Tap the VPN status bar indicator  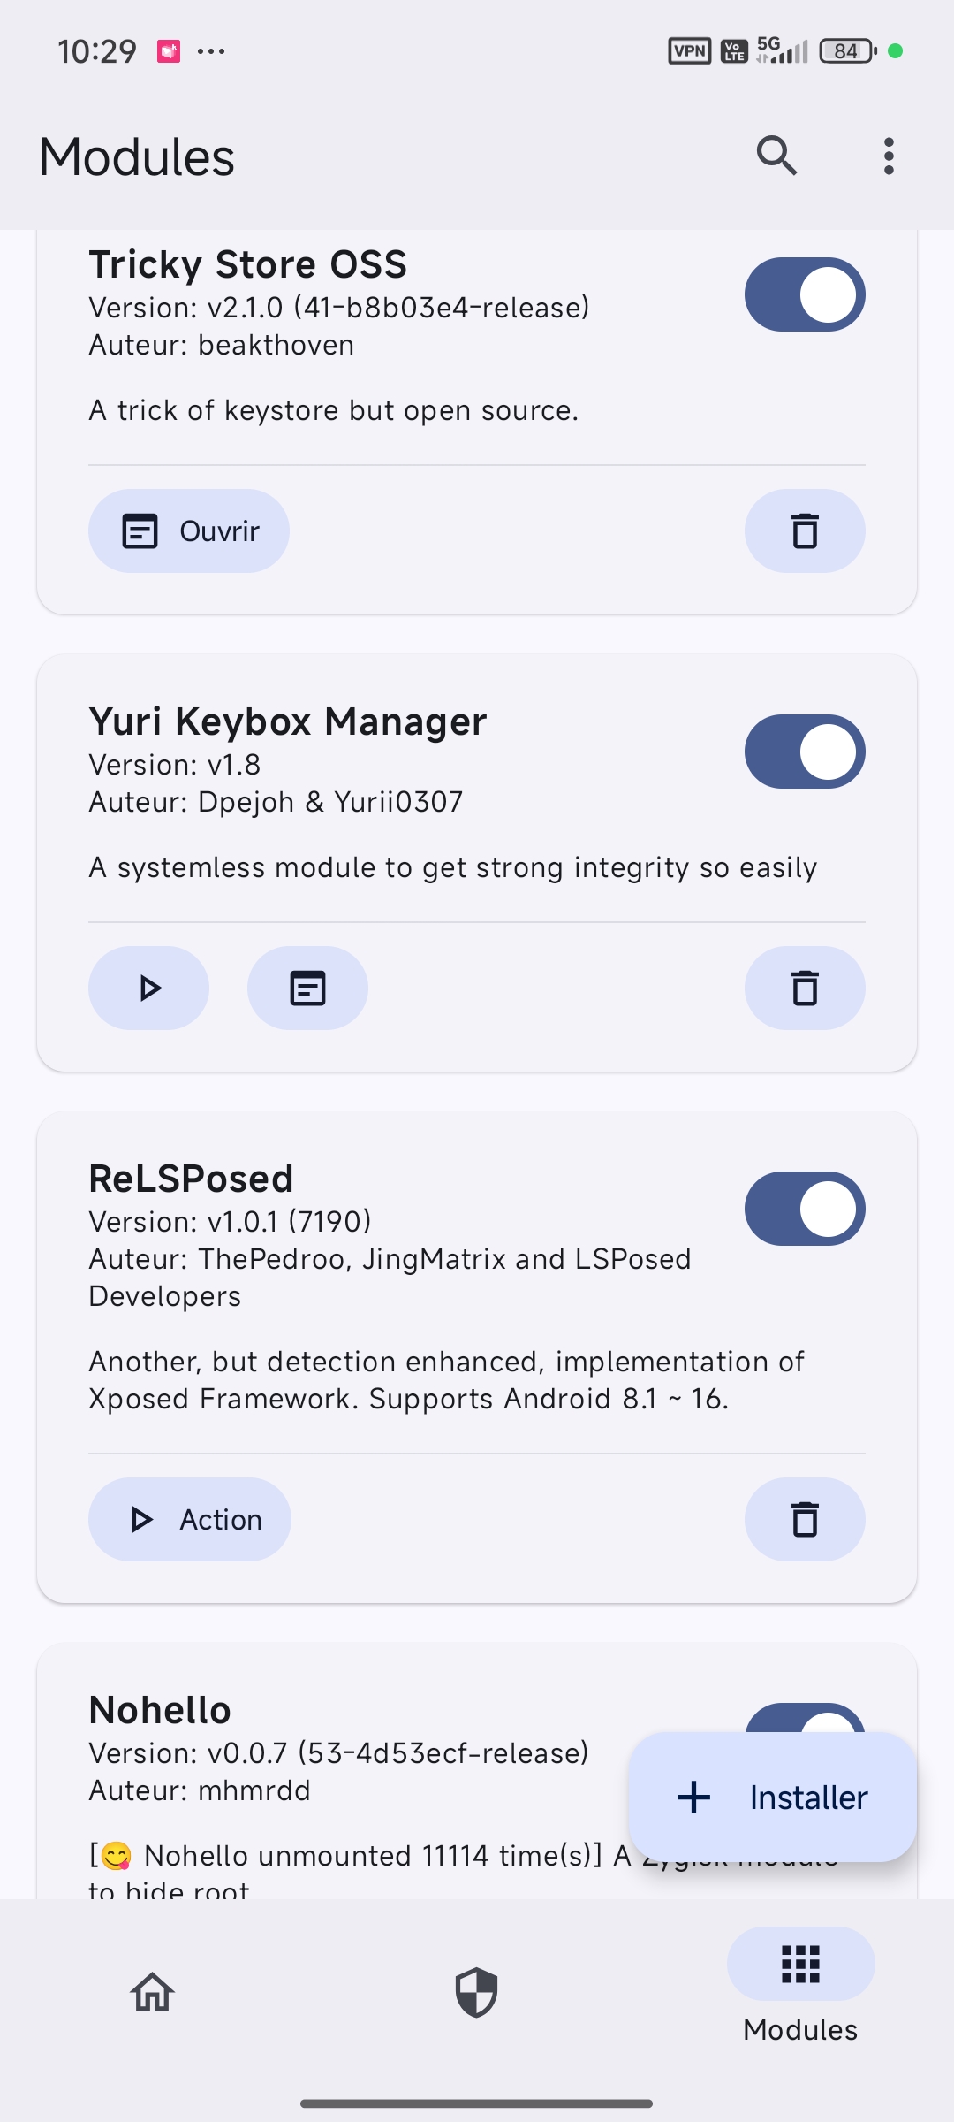click(x=690, y=51)
